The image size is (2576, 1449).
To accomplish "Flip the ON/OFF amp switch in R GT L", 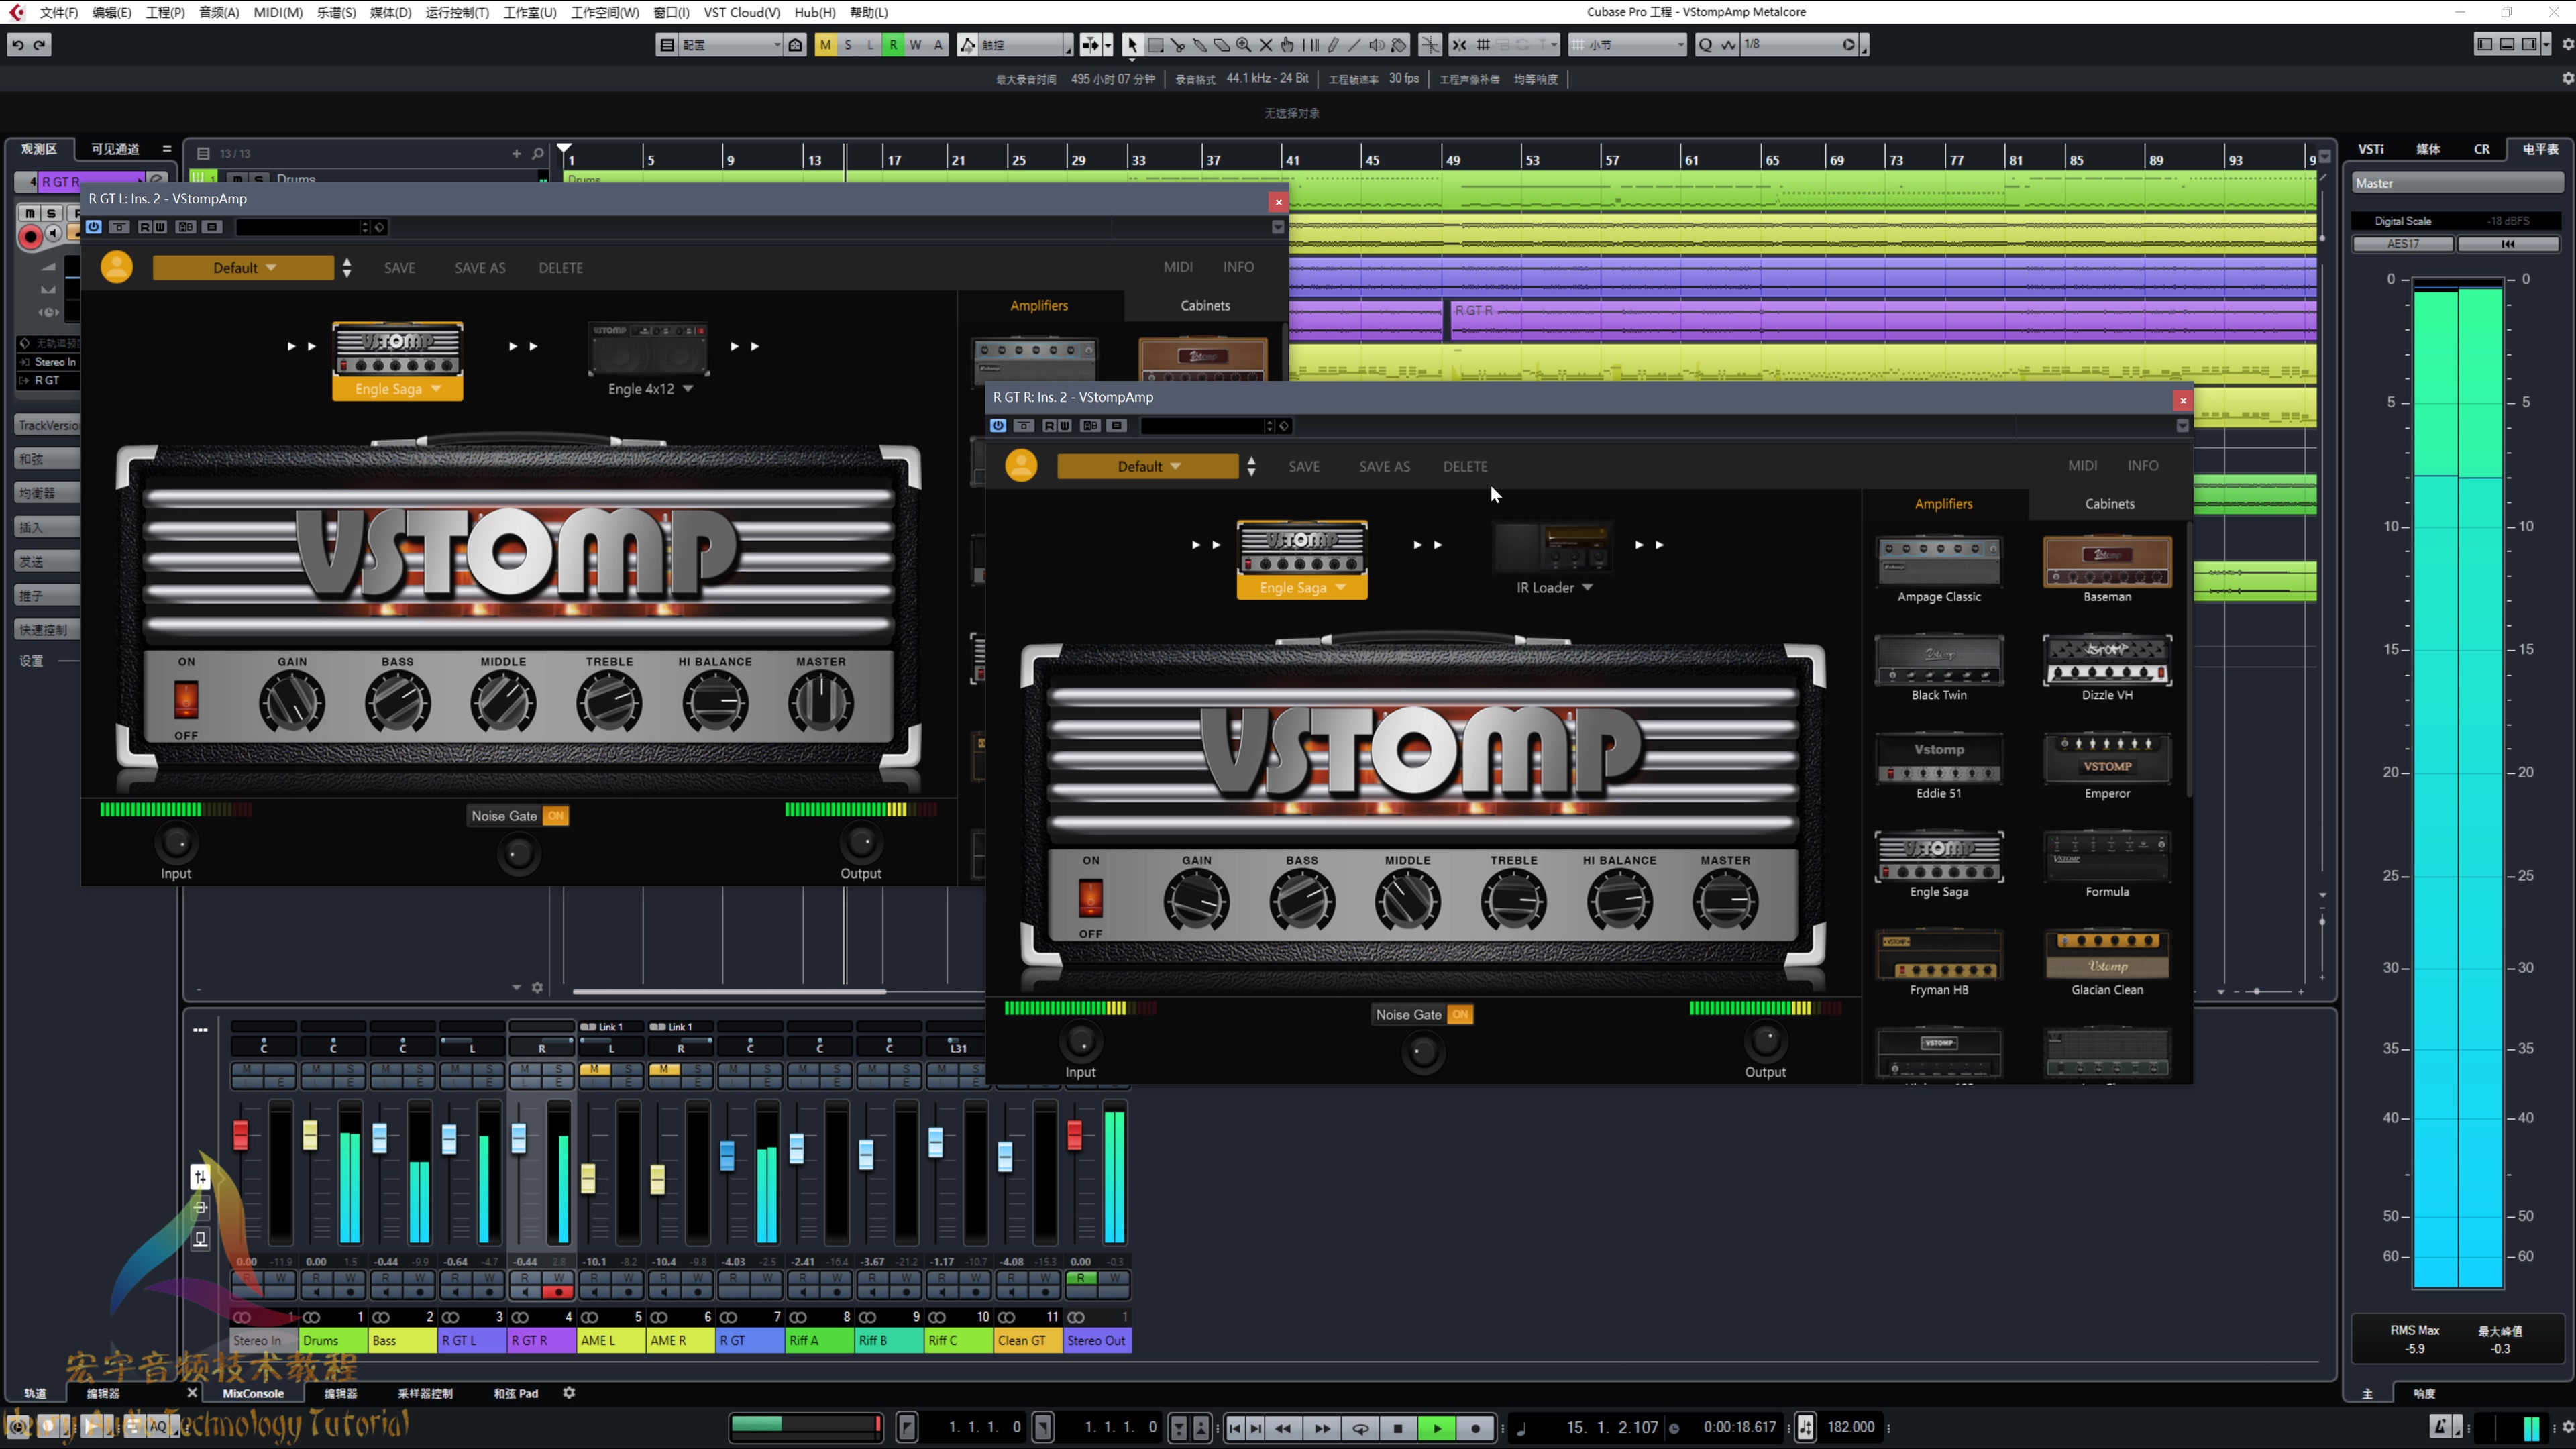I will tap(186, 699).
